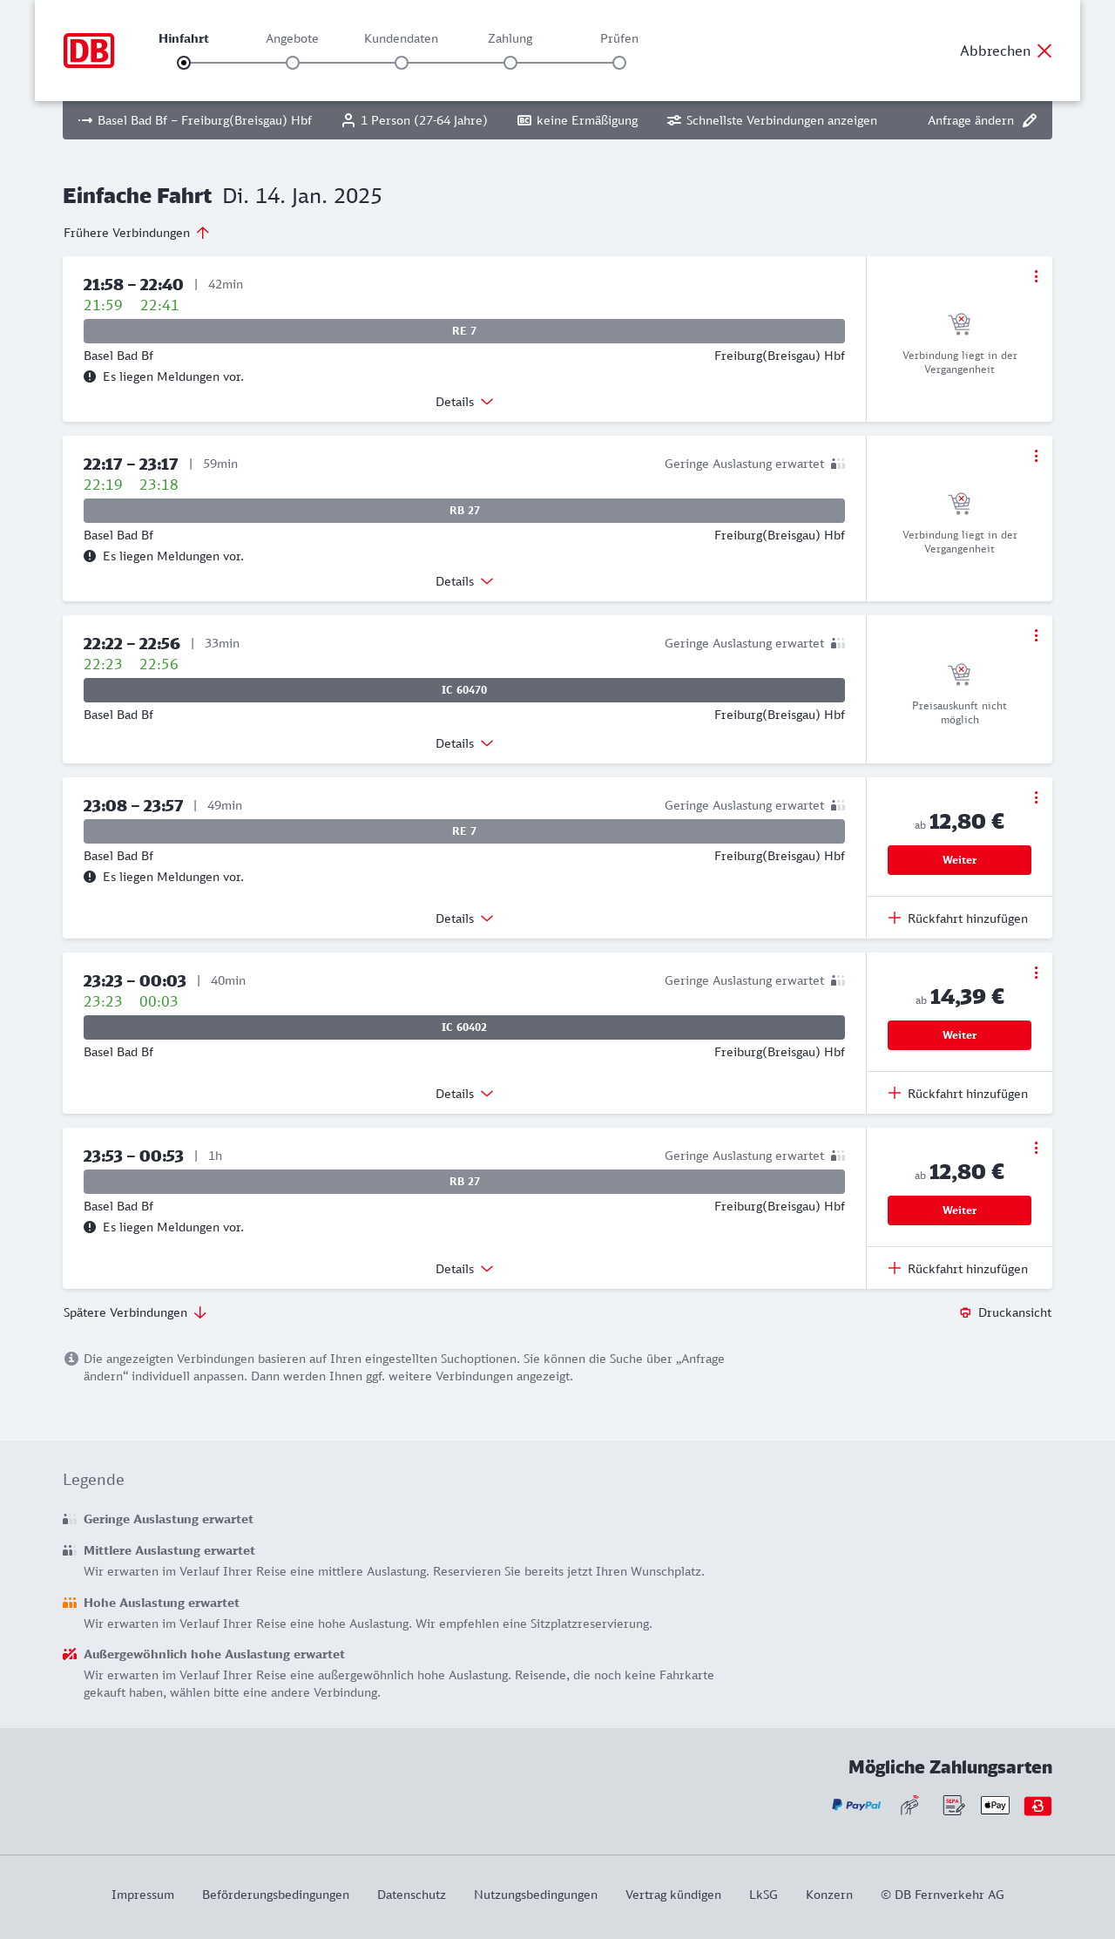Viewport: 1115px width, 1939px height.
Task: Select the Zahlung step circle
Action: tap(510, 63)
